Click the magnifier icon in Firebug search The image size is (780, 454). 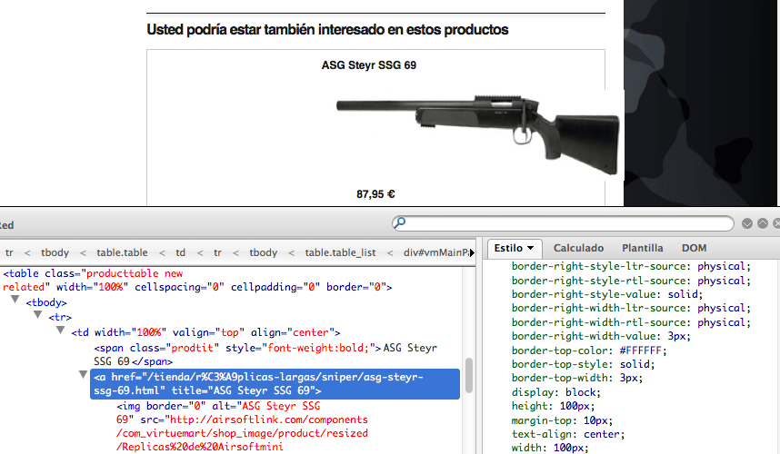[399, 222]
